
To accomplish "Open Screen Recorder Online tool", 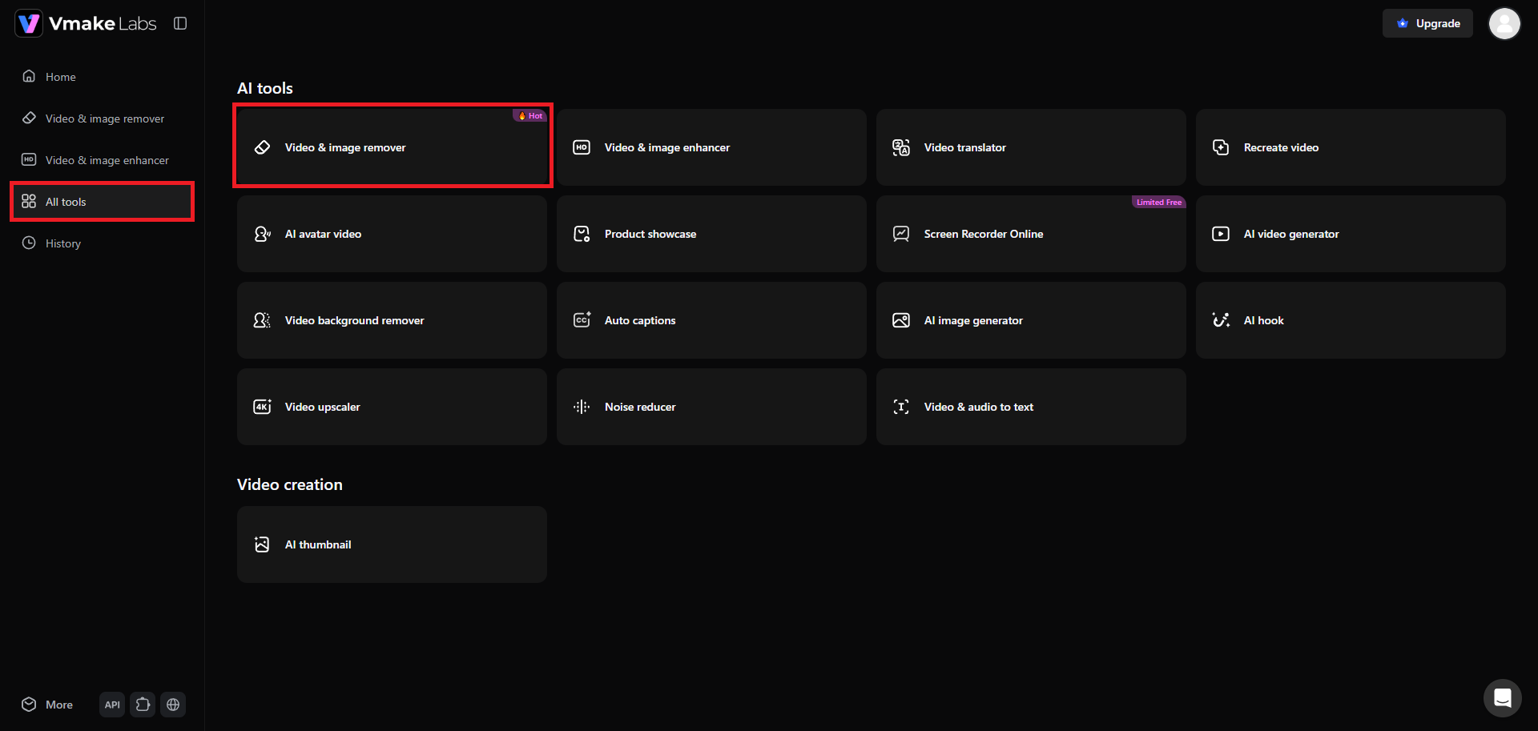I will tap(1031, 234).
